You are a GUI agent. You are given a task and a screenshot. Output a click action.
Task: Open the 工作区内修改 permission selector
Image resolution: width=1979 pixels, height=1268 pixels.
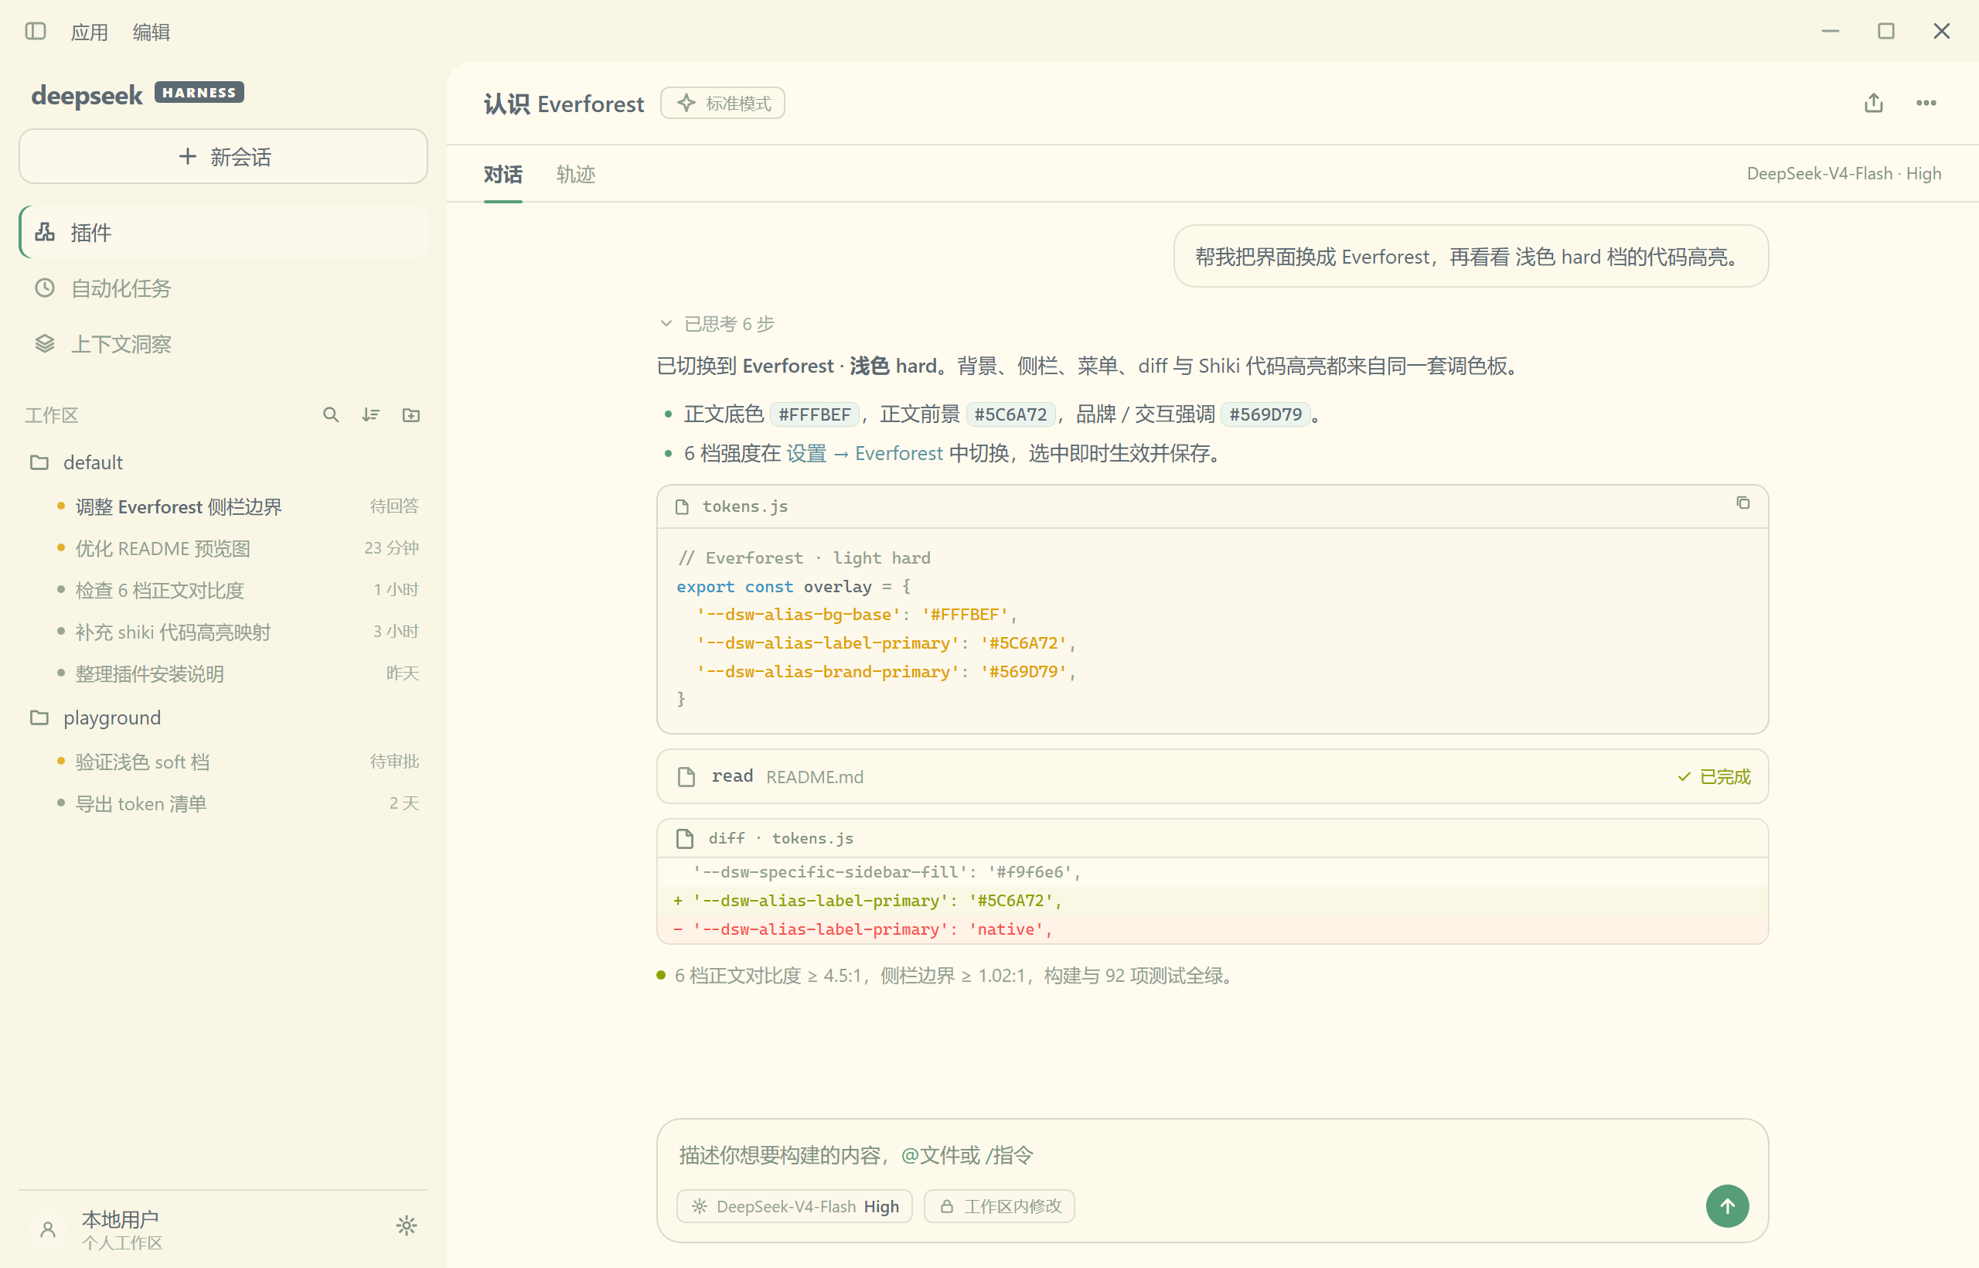(1000, 1206)
